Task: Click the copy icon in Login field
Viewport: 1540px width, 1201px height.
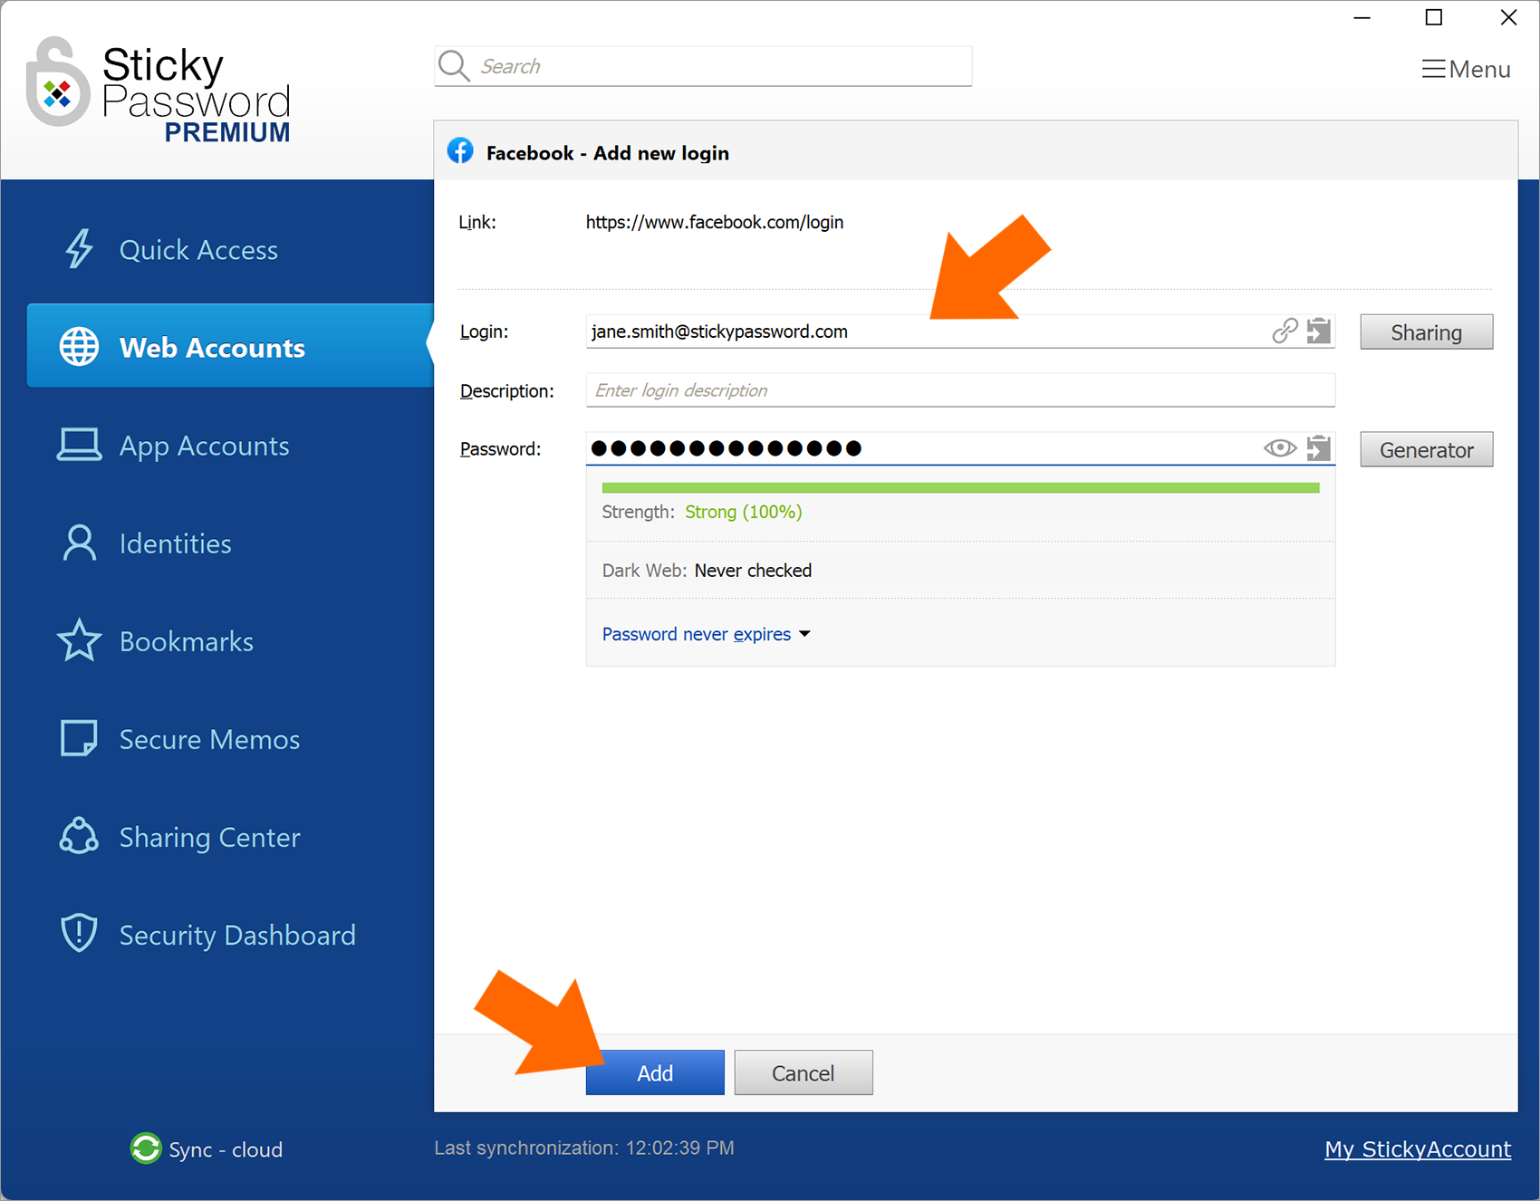Action: (x=1319, y=331)
